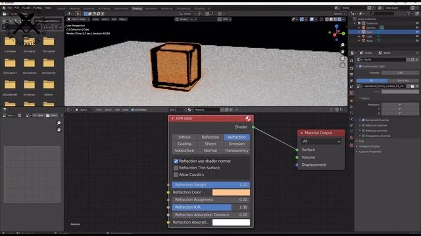The height and width of the screenshot is (236, 421).
Task: Select the solid viewport shading mode icon
Action: (x=331, y=19)
